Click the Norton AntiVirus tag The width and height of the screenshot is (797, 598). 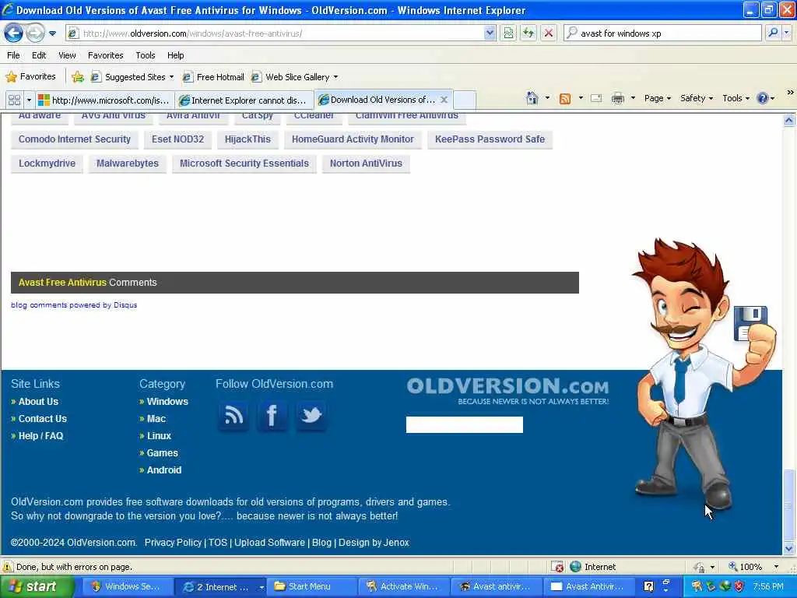point(366,164)
